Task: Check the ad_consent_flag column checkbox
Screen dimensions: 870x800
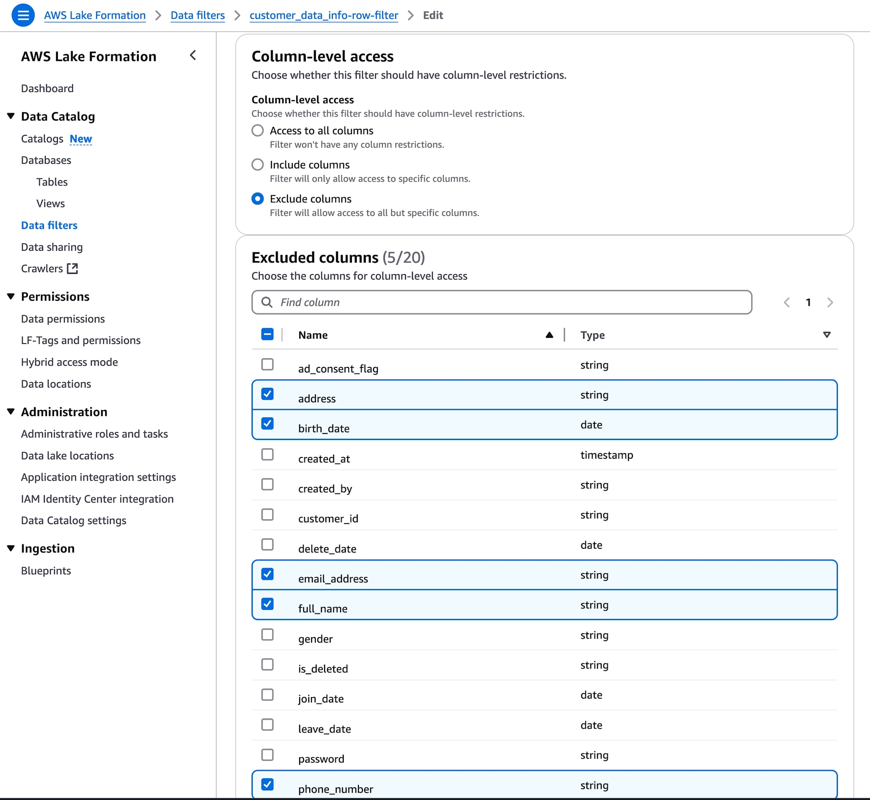Action: pos(268,364)
